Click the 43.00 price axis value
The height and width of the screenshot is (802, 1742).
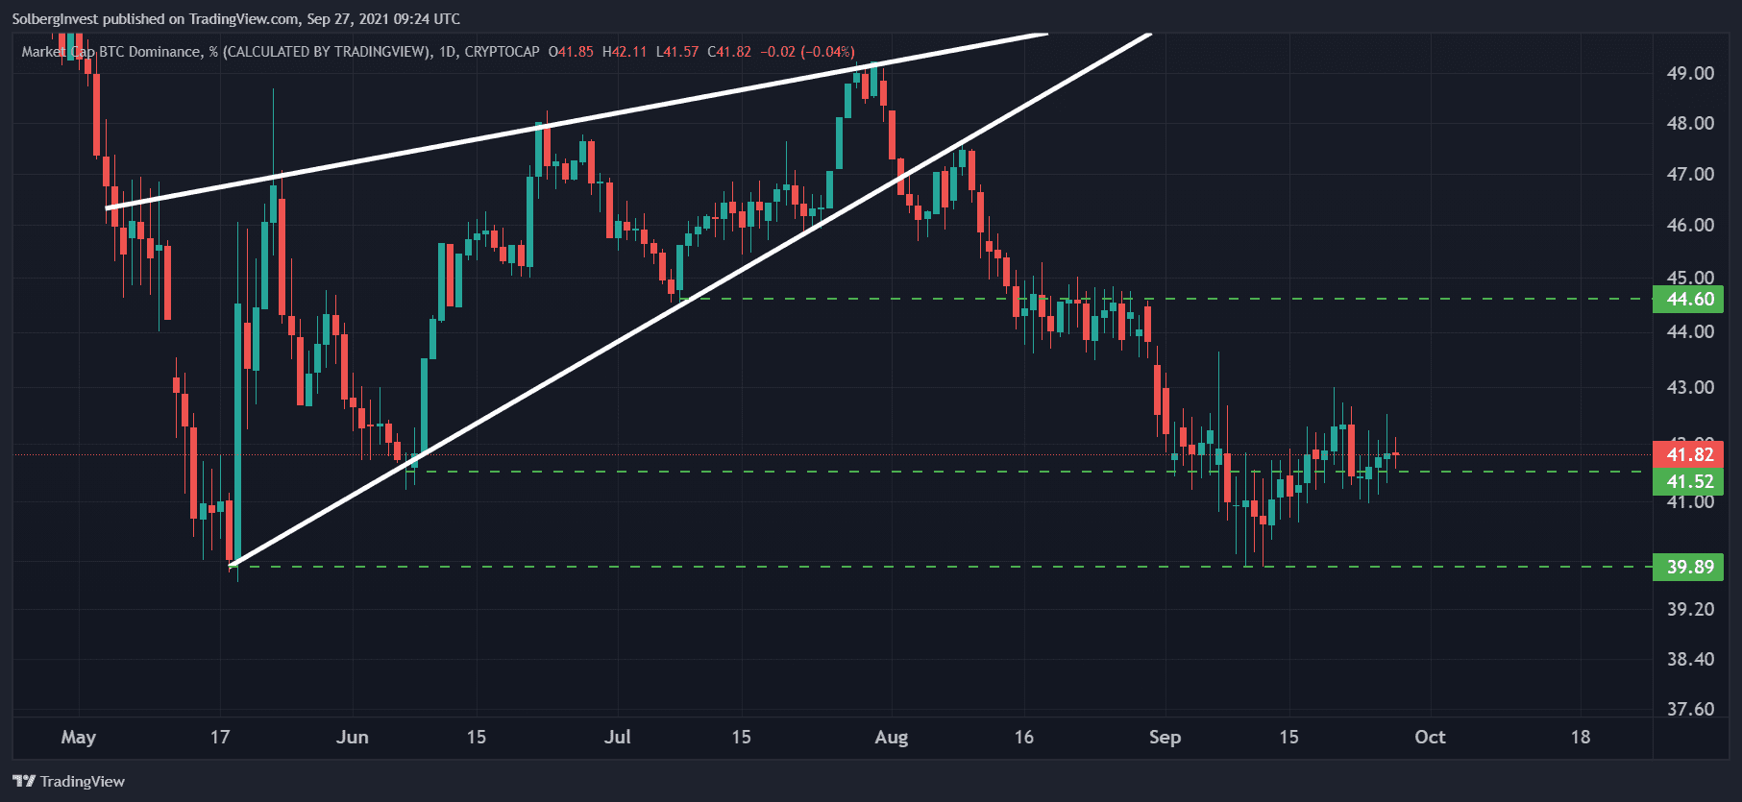coord(1690,387)
